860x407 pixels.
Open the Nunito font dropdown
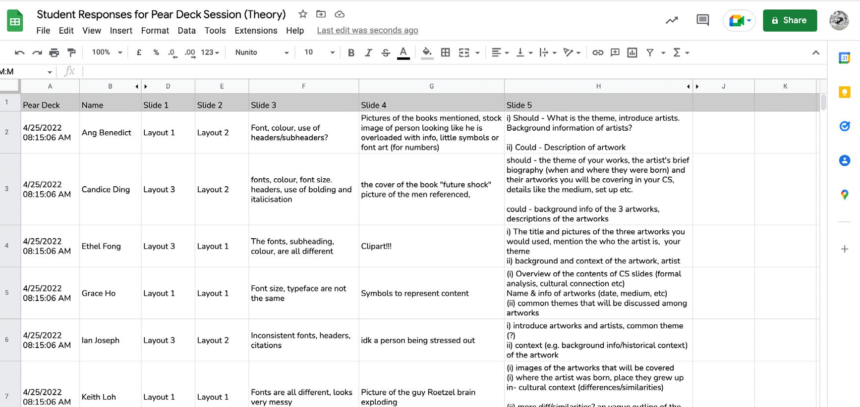(x=262, y=52)
